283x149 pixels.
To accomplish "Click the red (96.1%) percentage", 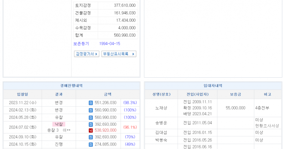I will (130, 127).
